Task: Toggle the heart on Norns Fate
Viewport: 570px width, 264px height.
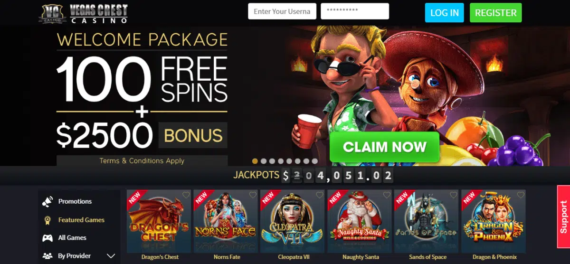Action: (253, 195)
